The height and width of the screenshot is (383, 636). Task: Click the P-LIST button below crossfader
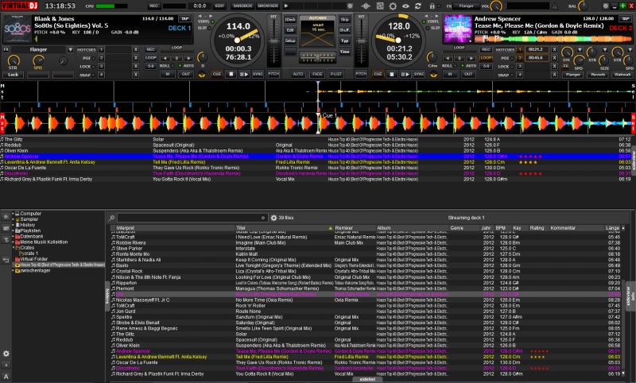[x=335, y=74]
